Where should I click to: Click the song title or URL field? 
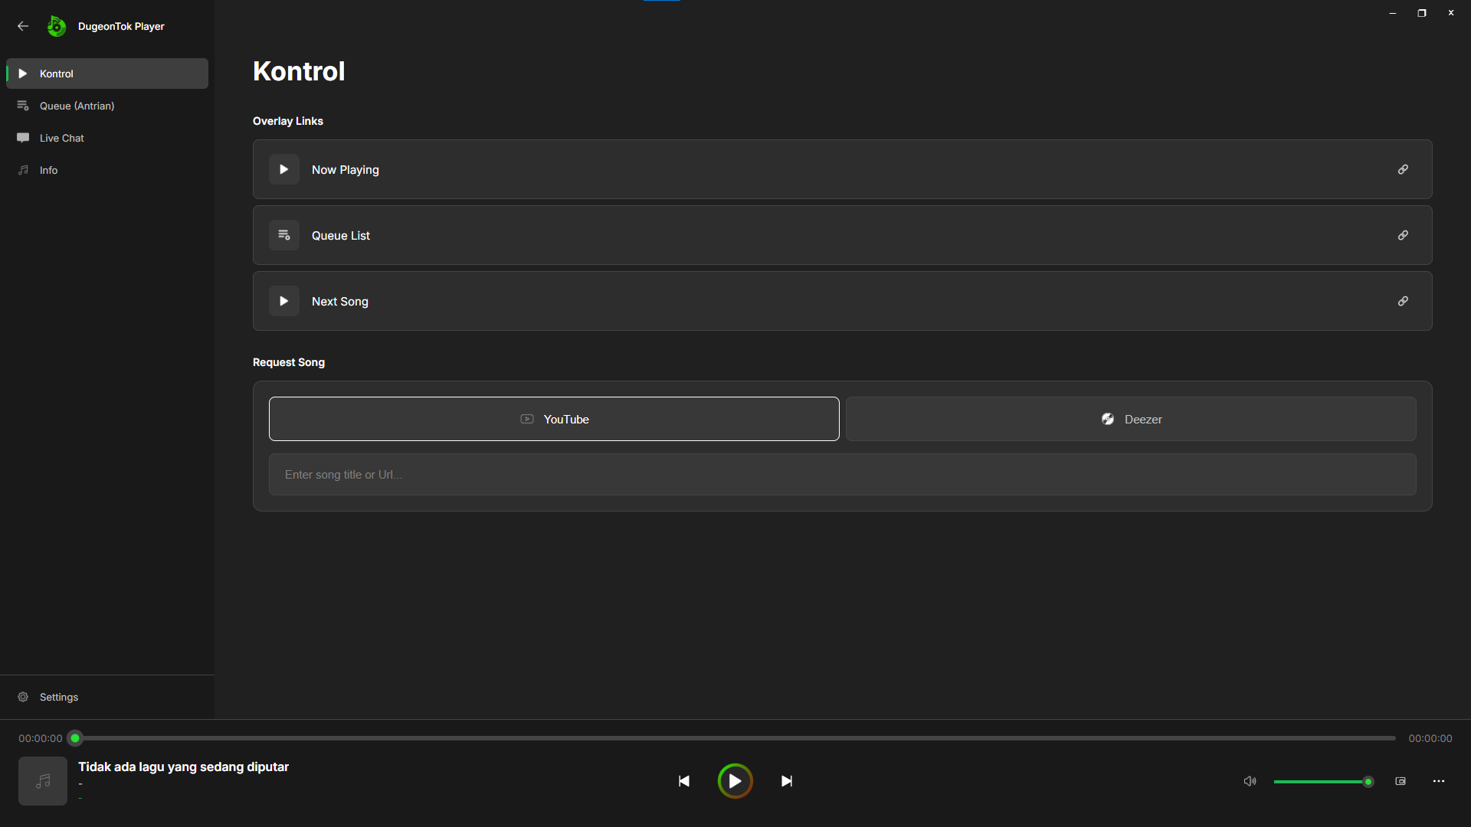click(842, 475)
